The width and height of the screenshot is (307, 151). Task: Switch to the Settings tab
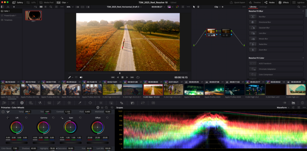tap(263, 7)
